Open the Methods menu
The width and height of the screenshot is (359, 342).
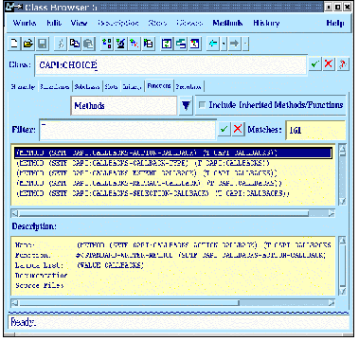[227, 23]
